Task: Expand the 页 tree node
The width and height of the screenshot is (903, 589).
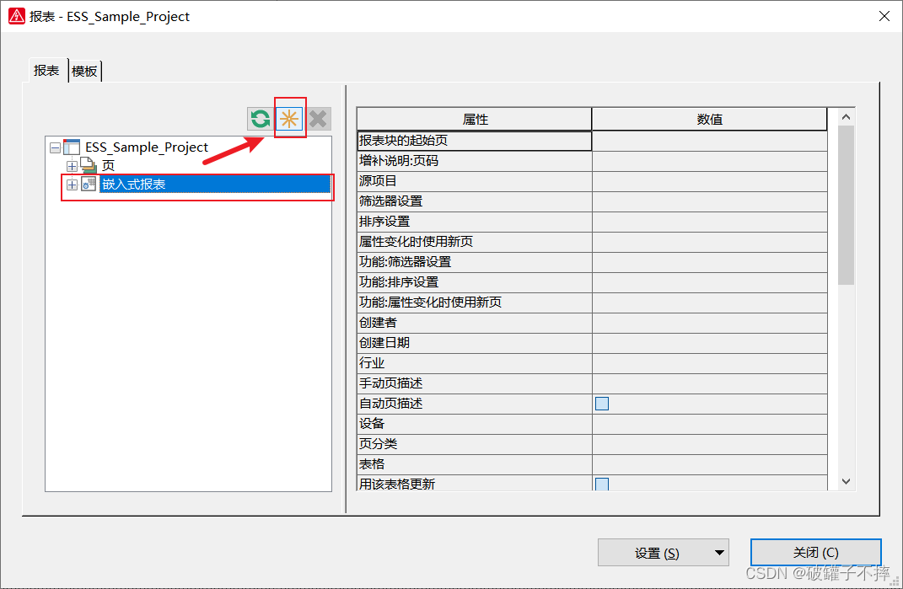Action: (72, 166)
